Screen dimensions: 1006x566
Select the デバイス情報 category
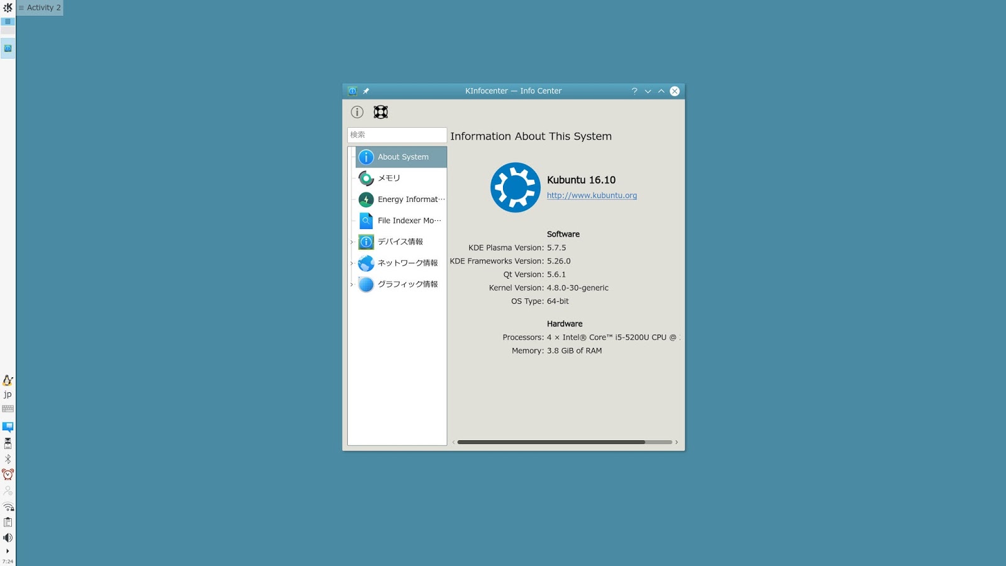[x=401, y=242]
